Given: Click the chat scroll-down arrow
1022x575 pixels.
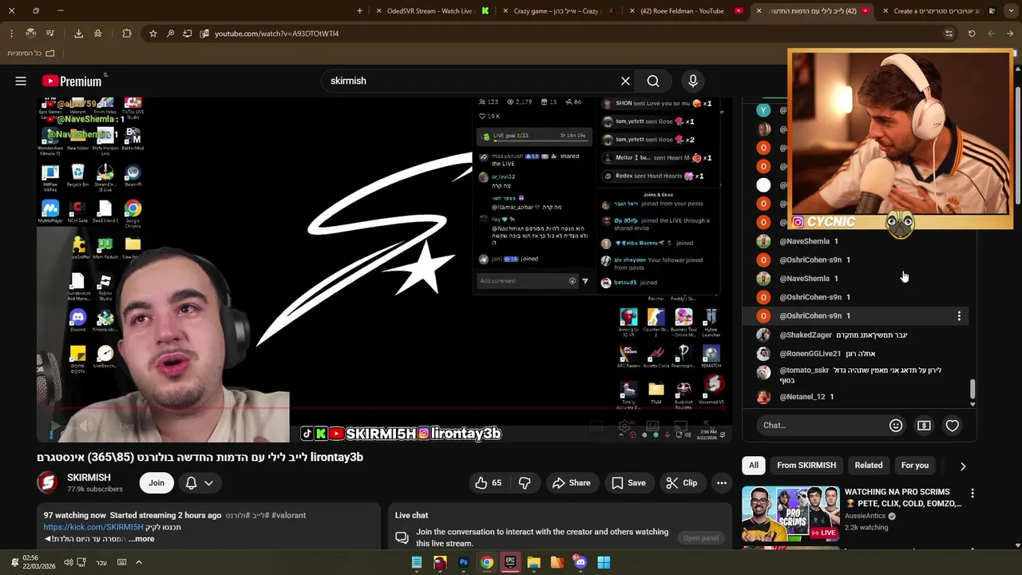Looking at the screenshot, I should 972,405.
